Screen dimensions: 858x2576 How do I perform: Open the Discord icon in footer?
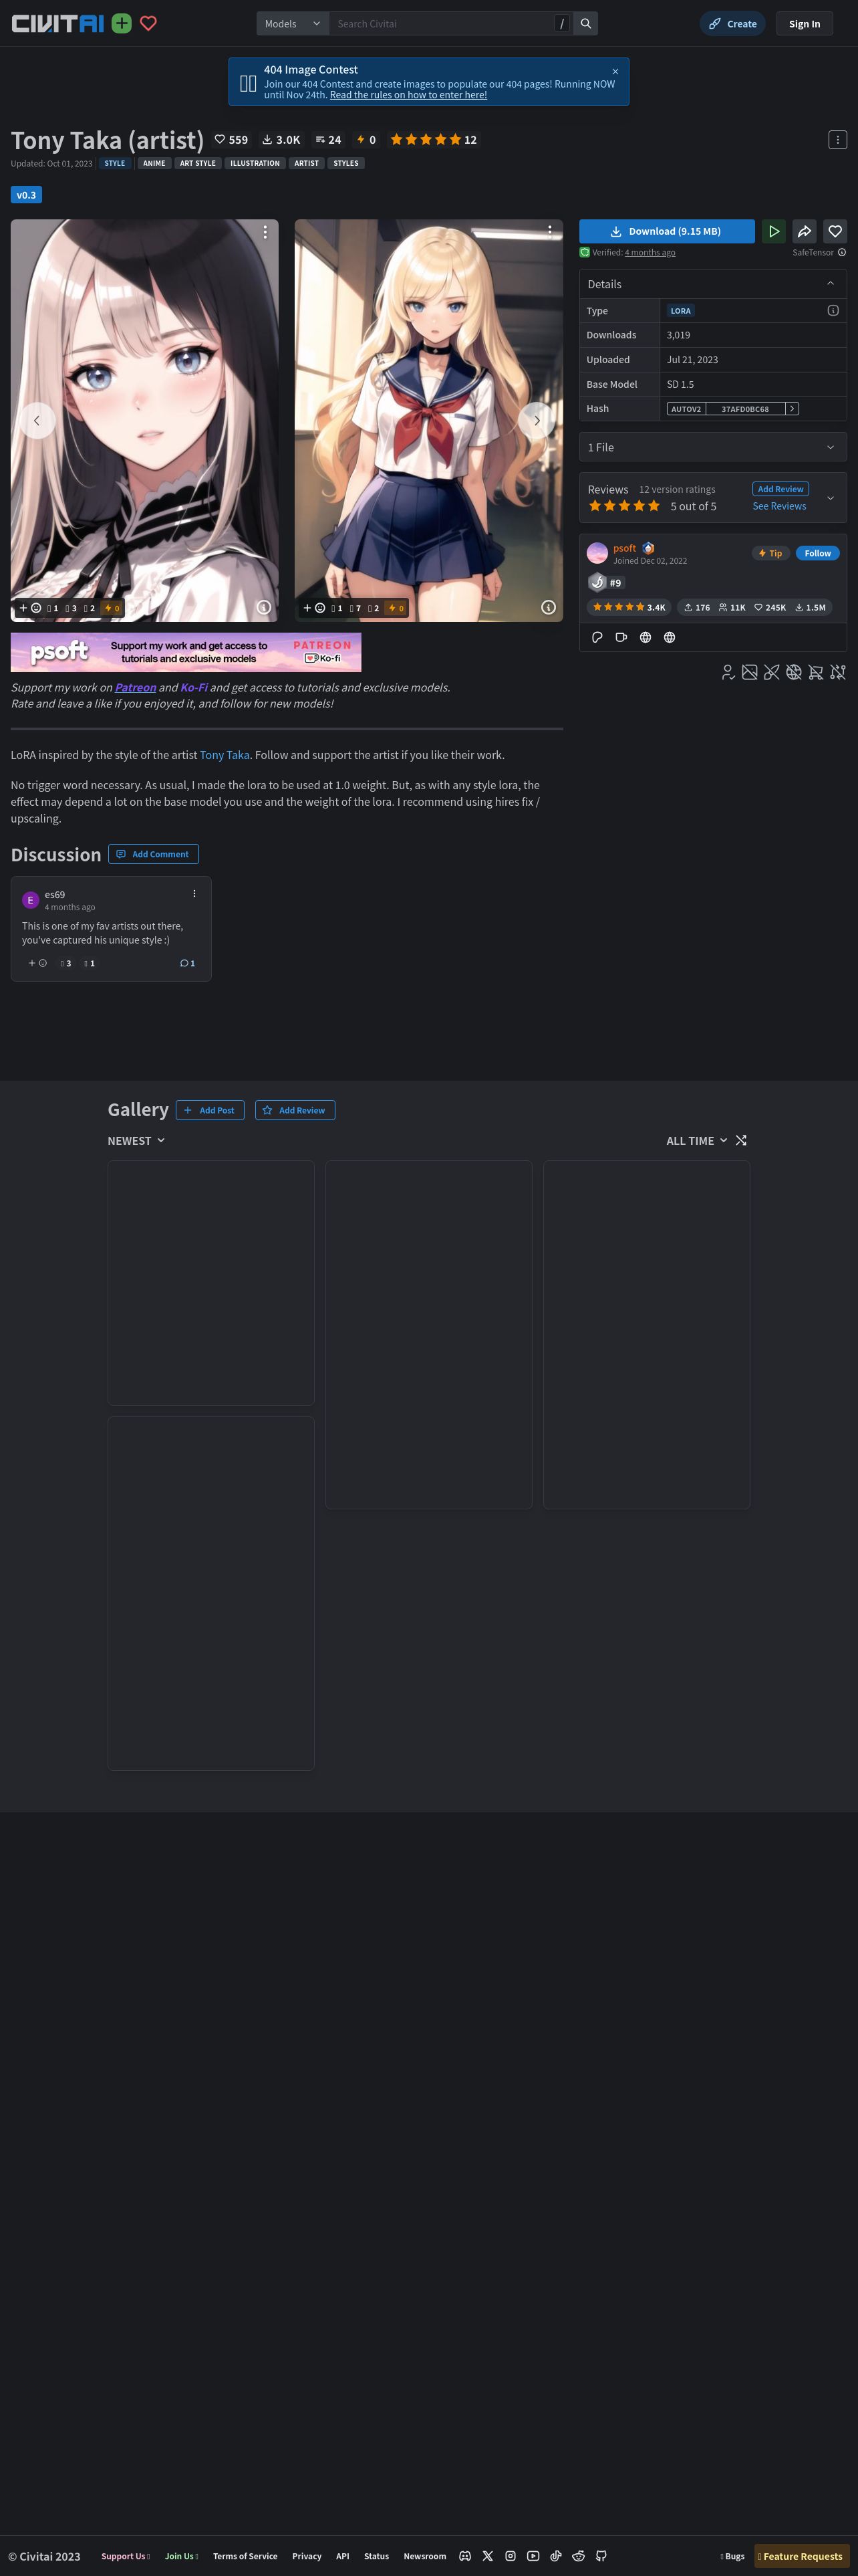point(464,2555)
